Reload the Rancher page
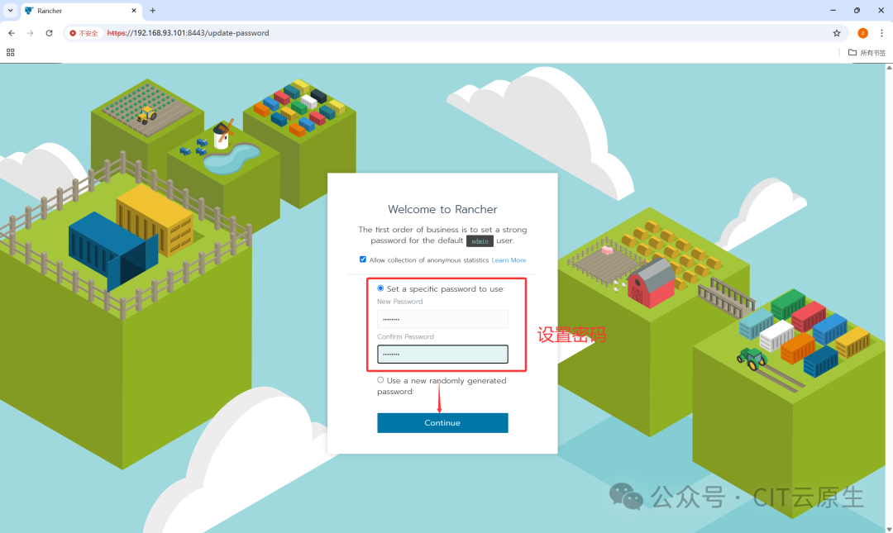 point(49,33)
